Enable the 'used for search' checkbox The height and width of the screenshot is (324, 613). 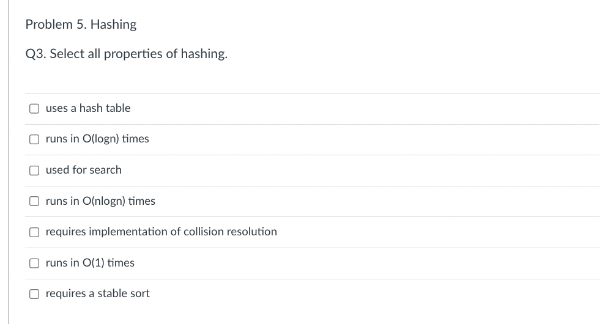34,171
